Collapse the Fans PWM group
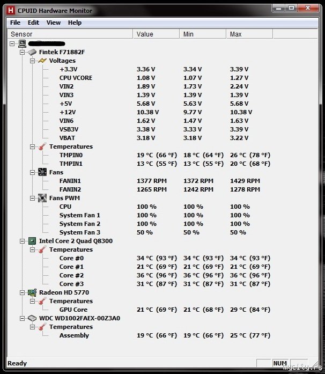This screenshot has height=374, width=325. coord(32,198)
